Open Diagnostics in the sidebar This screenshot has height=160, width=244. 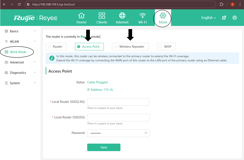pyautogui.click(x=20, y=73)
